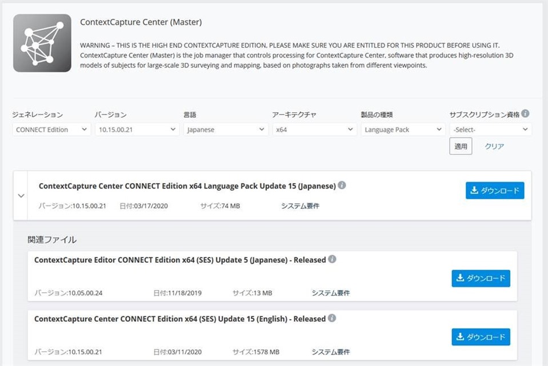Open the 言語 Japanese dropdown
The width and height of the screenshot is (548, 366).
226,130
